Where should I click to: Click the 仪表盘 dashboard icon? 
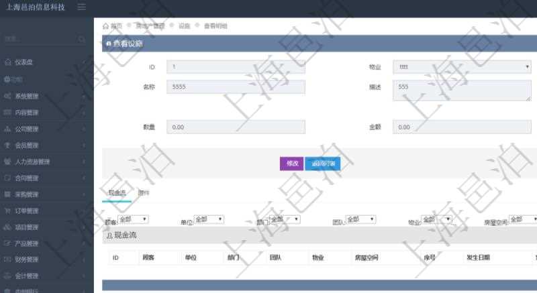click(7, 62)
